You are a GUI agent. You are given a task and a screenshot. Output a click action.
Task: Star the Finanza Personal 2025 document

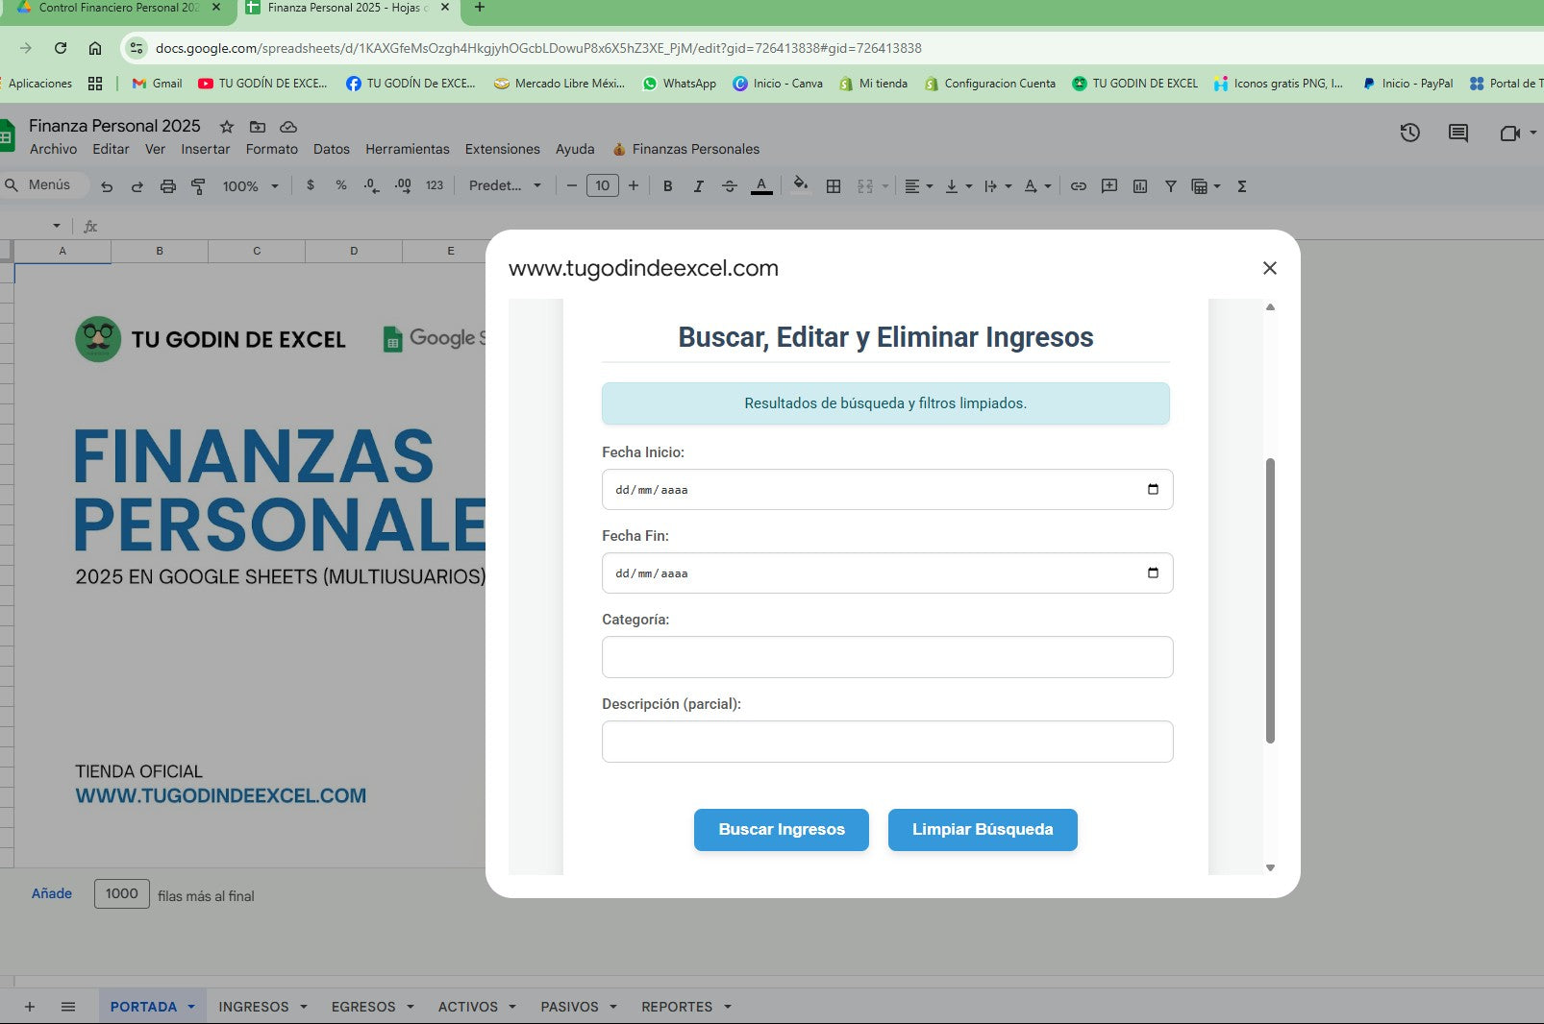point(227,127)
